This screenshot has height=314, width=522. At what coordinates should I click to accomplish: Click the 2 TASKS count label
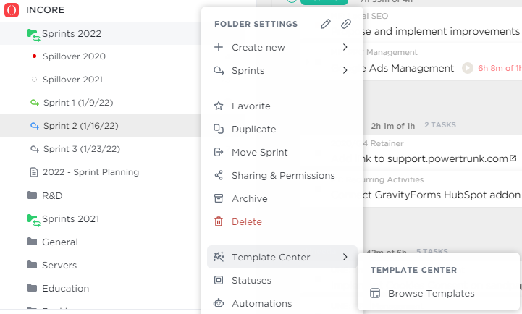(440, 125)
